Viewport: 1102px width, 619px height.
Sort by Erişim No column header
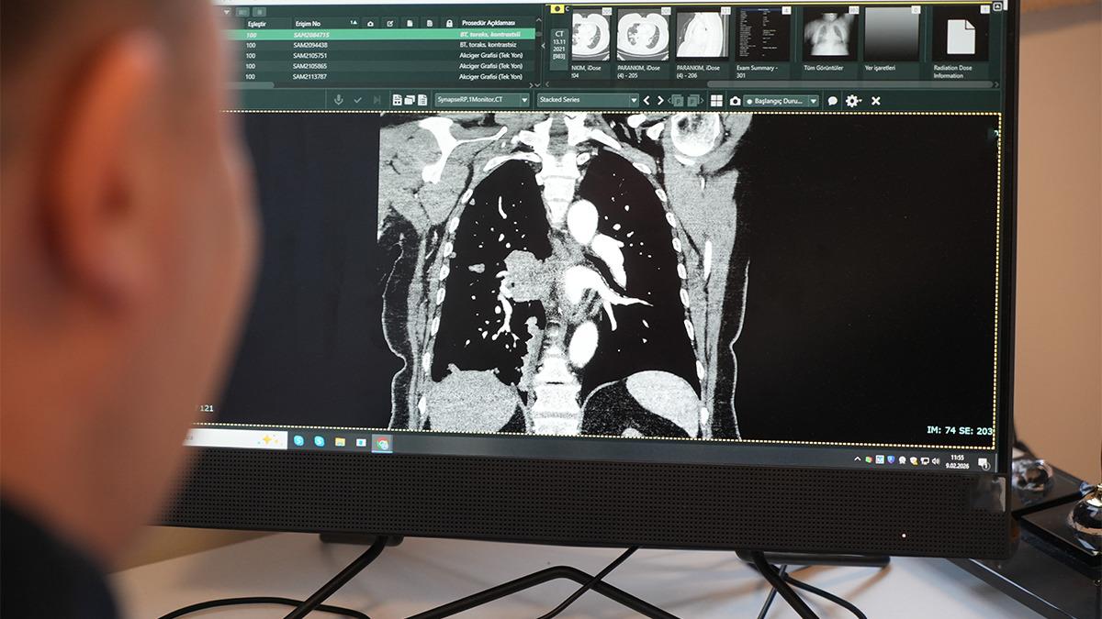pyautogui.click(x=309, y=23)
